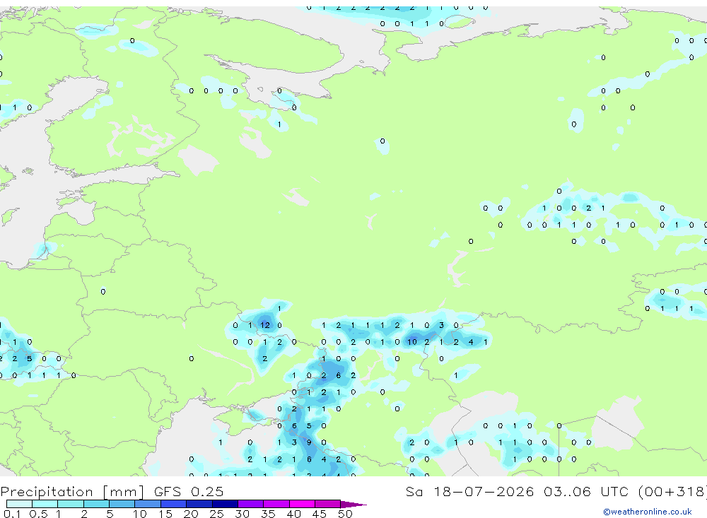Click the purple arrow end of the legend
This screenshot has width=707, height=518.
[353, 504]
